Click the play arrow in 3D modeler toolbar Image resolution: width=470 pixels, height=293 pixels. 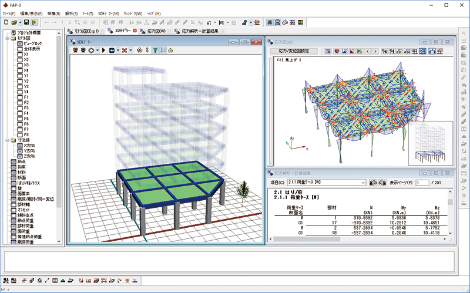point(104,50)
